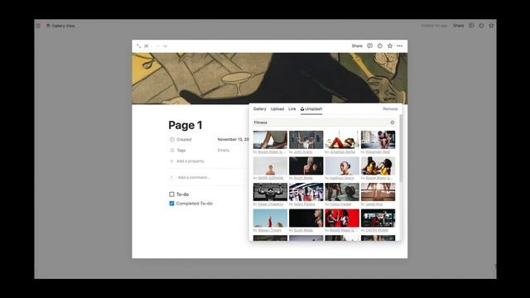Star the page in background window top bar
Image resolution: width=530 pixels, height=298 pixels.
click(x=491, y=26)
